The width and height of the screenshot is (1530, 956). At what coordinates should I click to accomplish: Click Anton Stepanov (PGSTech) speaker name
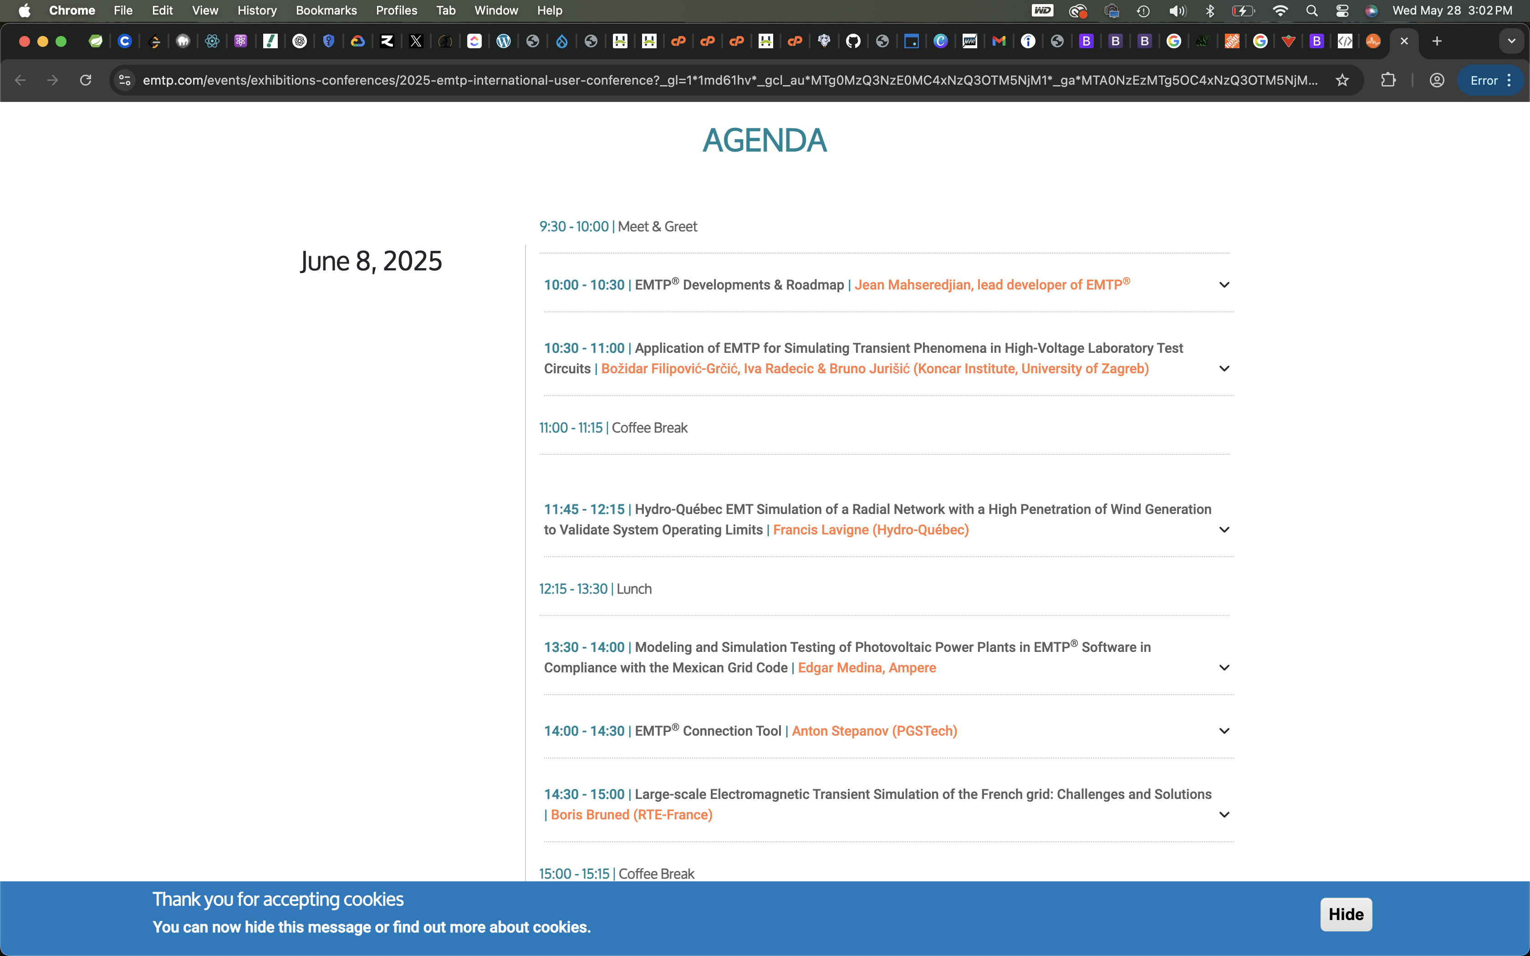click(x=874, y=731)
